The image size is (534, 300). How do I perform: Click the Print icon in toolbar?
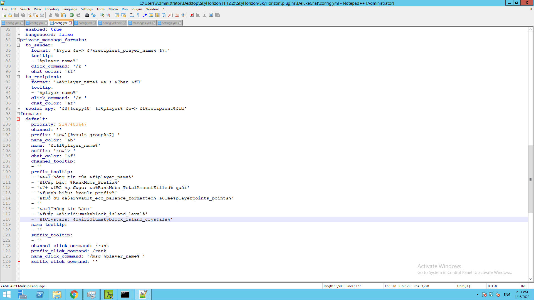[x=42, y=15]
